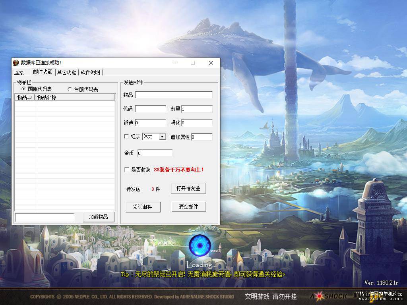Click the 清空邮件 button
The width and height of the screenshot is (407, 305).
(188, 207)
